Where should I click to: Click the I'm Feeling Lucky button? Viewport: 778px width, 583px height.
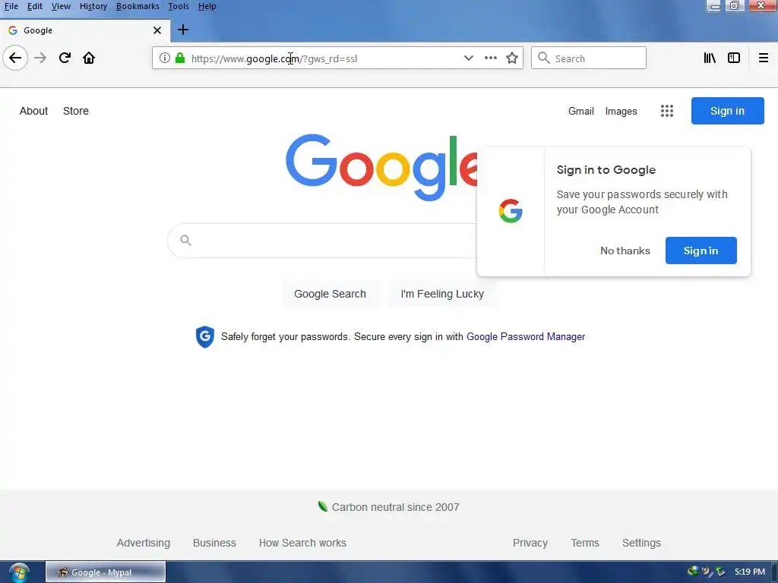(x=442, y=294)
